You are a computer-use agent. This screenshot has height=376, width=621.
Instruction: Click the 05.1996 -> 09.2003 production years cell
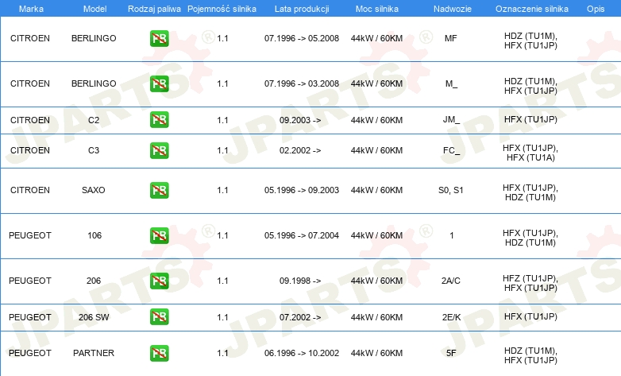click(x=302, y=190)
